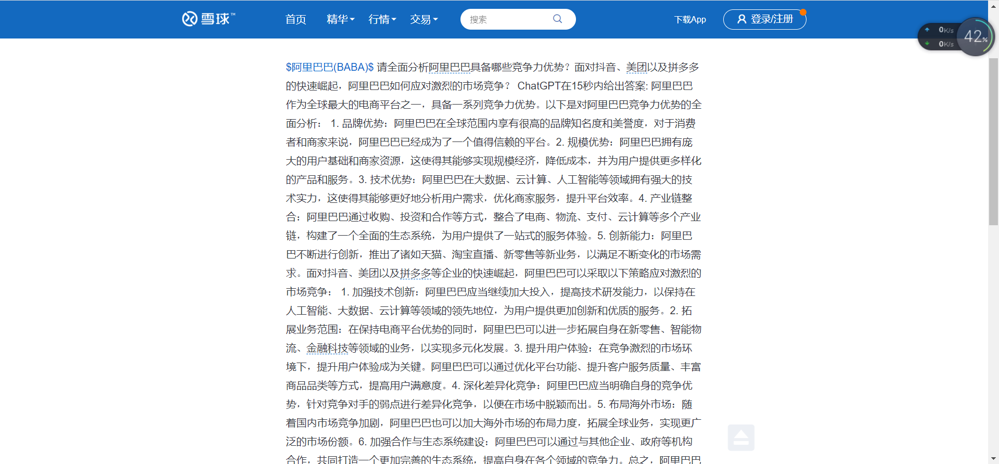
Task: Click the text "4. 深化差异化竞争"
Action: coord(495,385)
